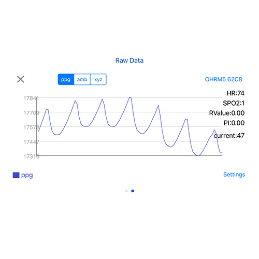This screenshot has height=259, width=259.
Task: Open Settings
Action: (234, 175)
